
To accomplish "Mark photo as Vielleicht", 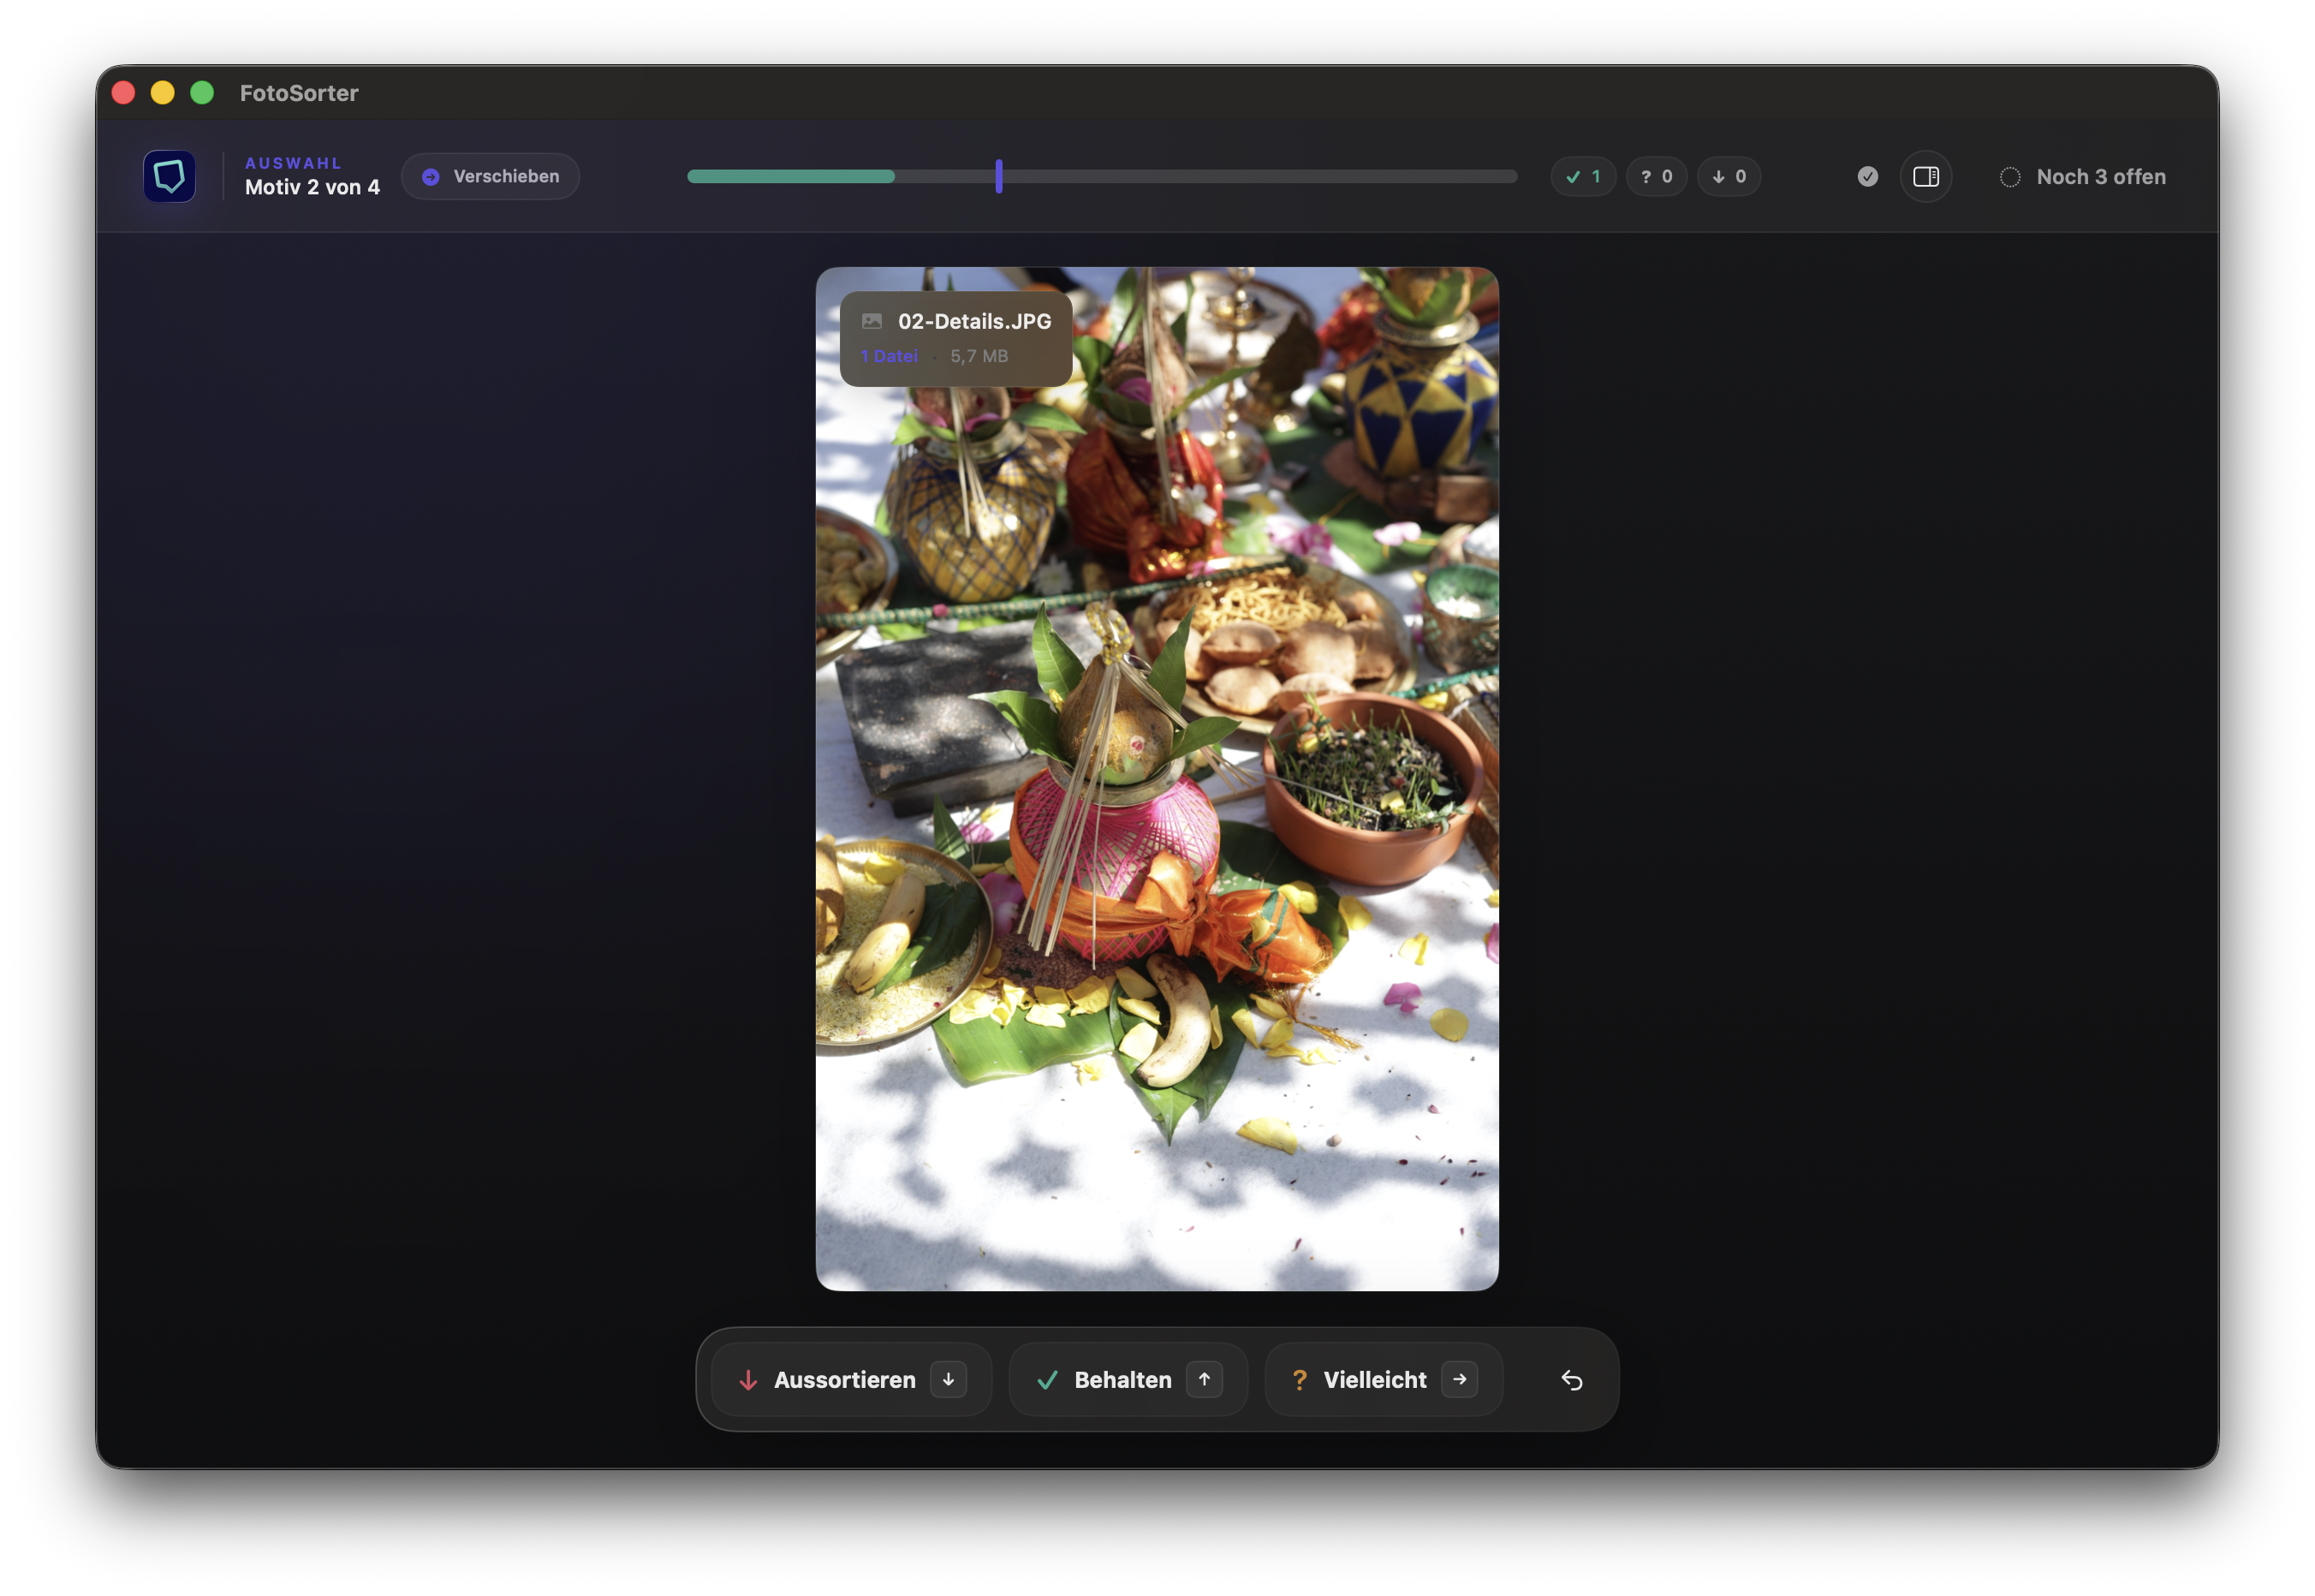I will tap(1383, 1379).
